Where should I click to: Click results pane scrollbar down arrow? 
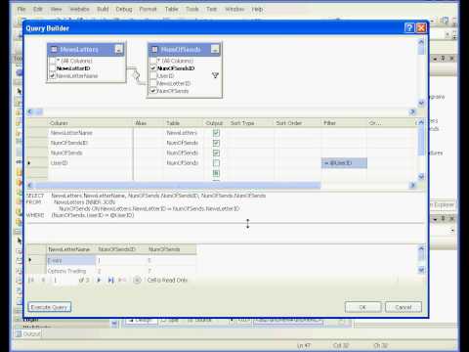tap(421, 270)
